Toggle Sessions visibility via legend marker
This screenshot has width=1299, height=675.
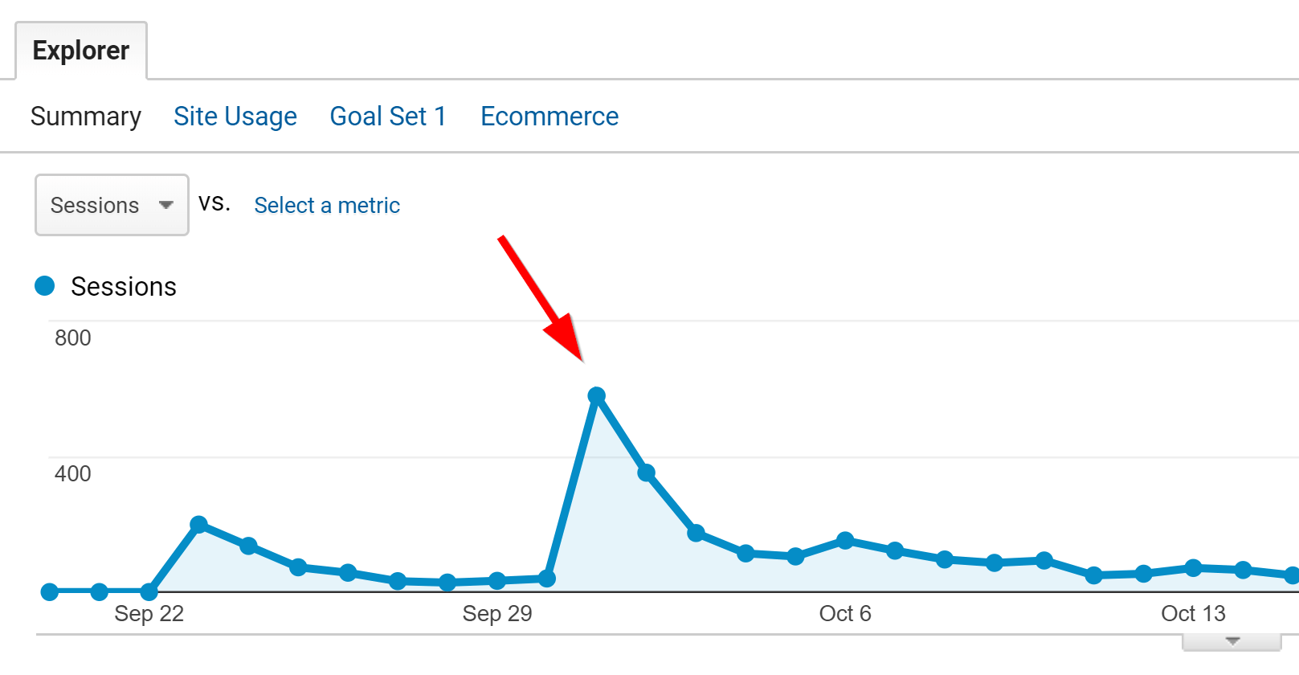[45, 285]
